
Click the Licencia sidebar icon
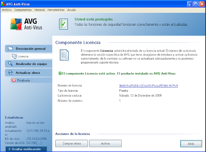[14, 56]
